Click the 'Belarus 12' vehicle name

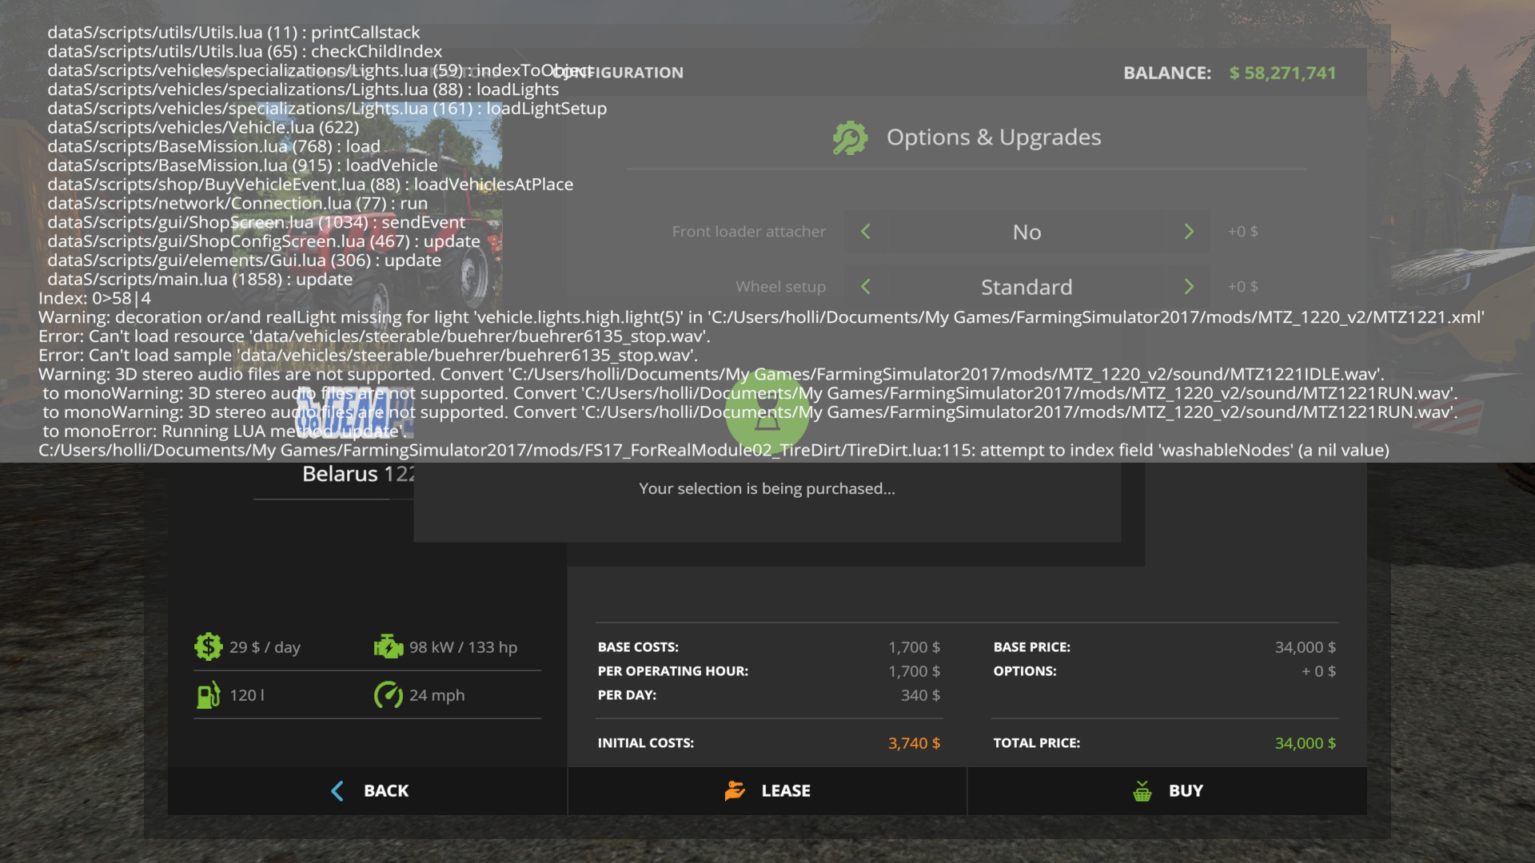(358, 474)
